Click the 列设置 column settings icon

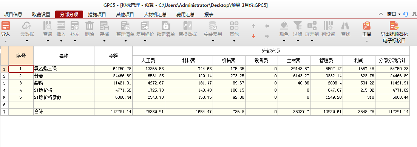tap(328, 26)
